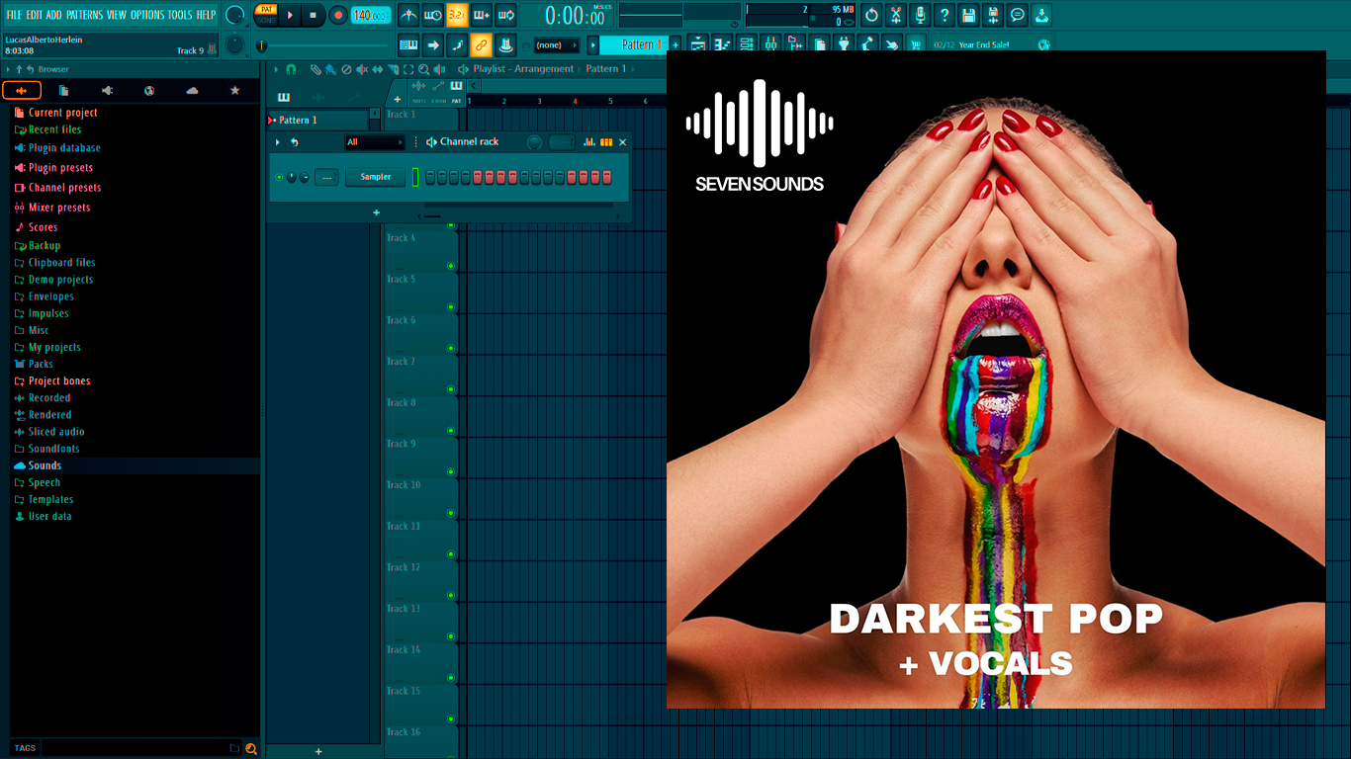
Task: Open the Channel presets folder
Action: point(64,188)
